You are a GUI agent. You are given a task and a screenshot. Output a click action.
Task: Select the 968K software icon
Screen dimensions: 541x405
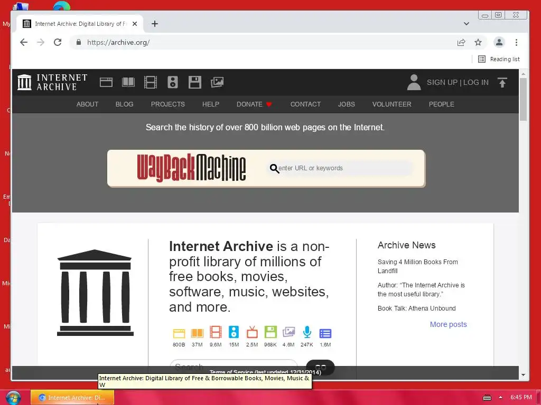coord(270,332)
